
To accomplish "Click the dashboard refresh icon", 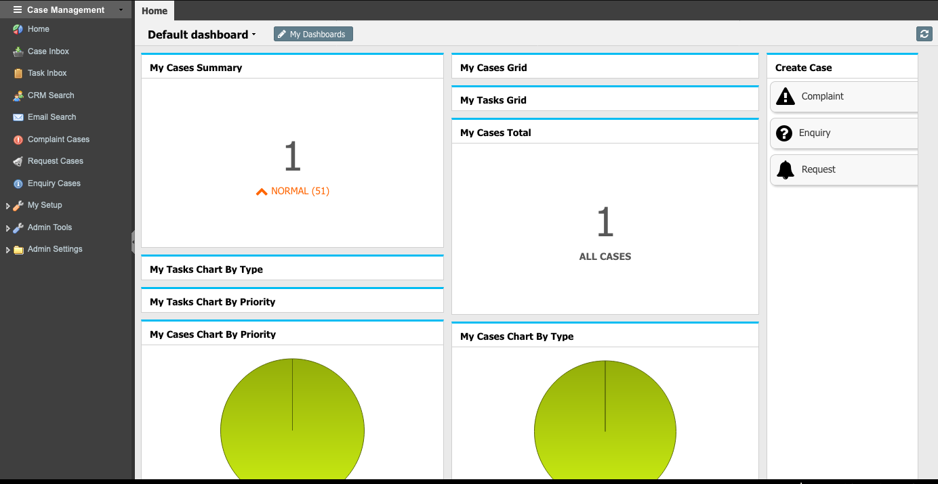I will coord(924,34).
